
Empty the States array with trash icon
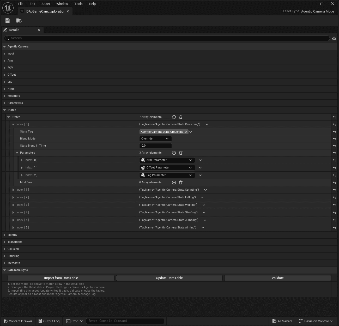click(181, 117)
